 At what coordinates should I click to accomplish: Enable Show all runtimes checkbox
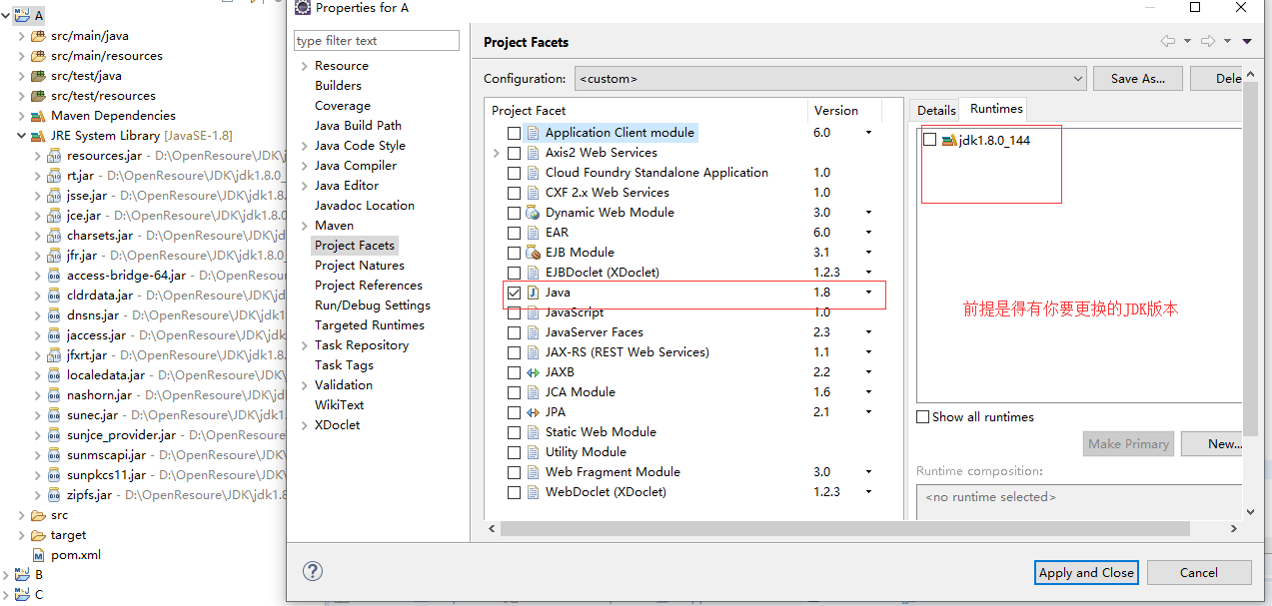click(923, 417)
